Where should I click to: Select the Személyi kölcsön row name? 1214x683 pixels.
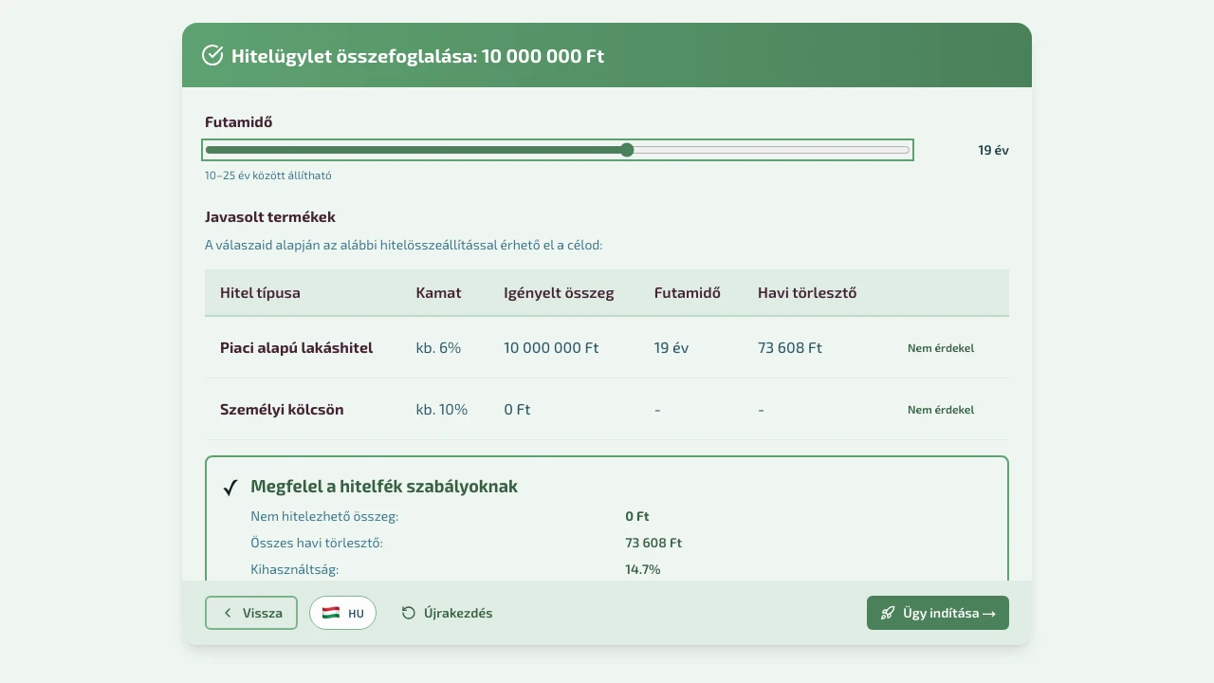click(282, 410)
